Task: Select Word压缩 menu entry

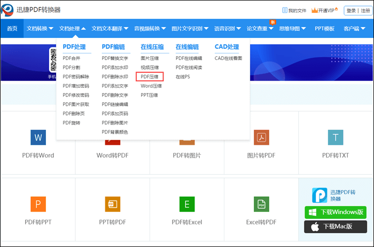Action: point(151,86)
